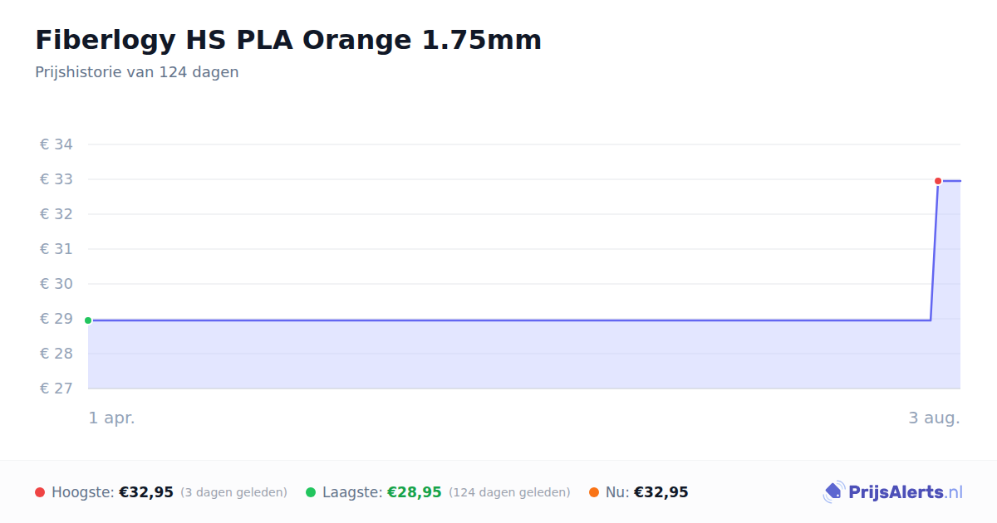Click the Hoogste €32,95 price value
Screen dimensions: 997x523
point(146,492)
